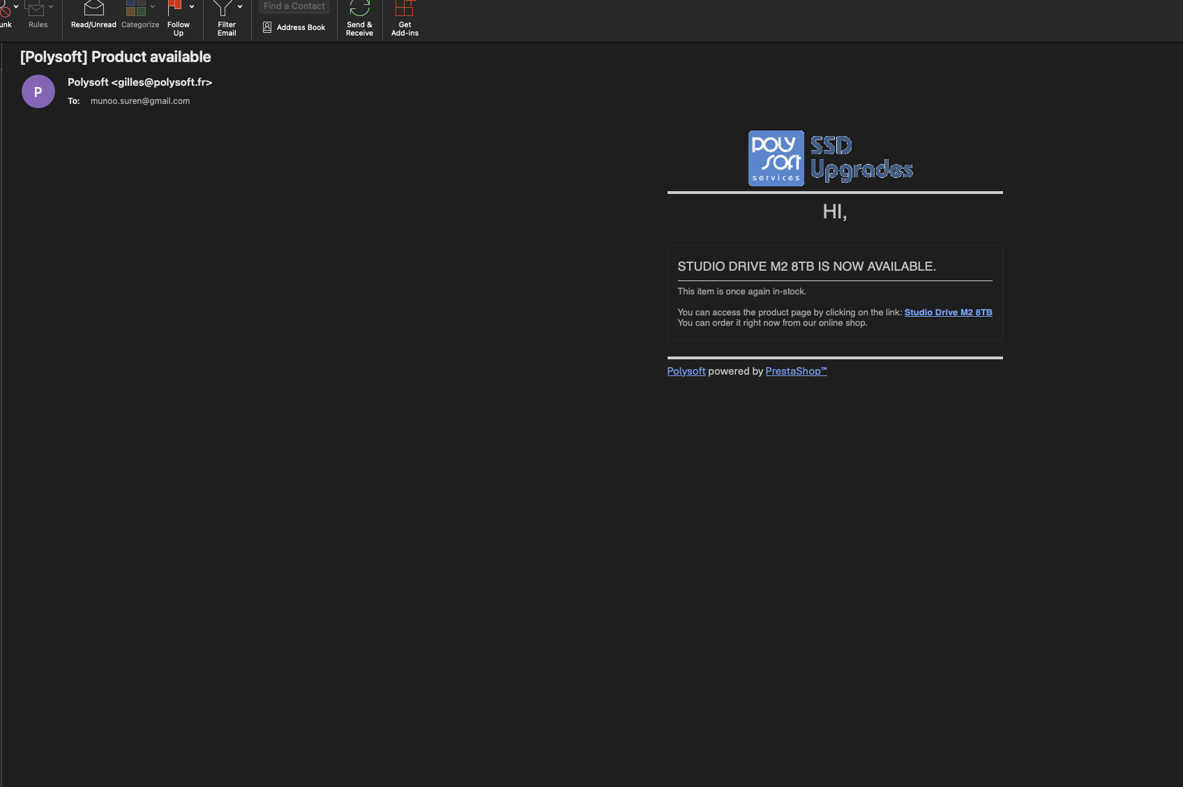The image size is (1183, 787).
Task: Flag the message with Follow Up
Action: 178,14
